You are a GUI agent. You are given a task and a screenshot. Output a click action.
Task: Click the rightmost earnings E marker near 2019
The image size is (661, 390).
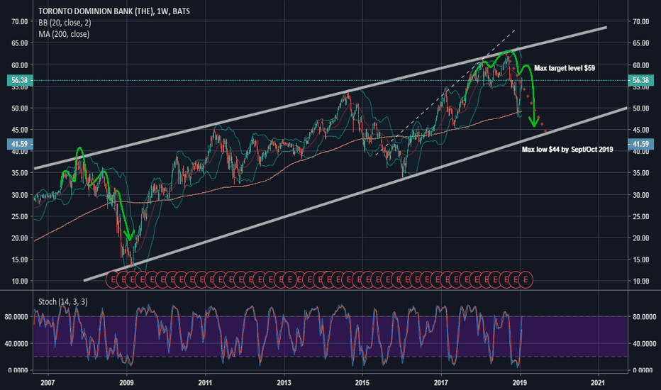coord(526,279)
